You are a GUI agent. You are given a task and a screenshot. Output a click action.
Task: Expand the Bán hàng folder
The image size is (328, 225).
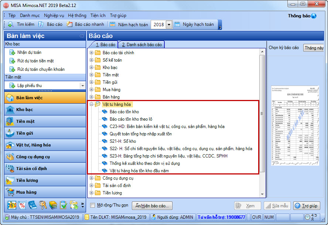pyautogui.click(x=91, y=97)
